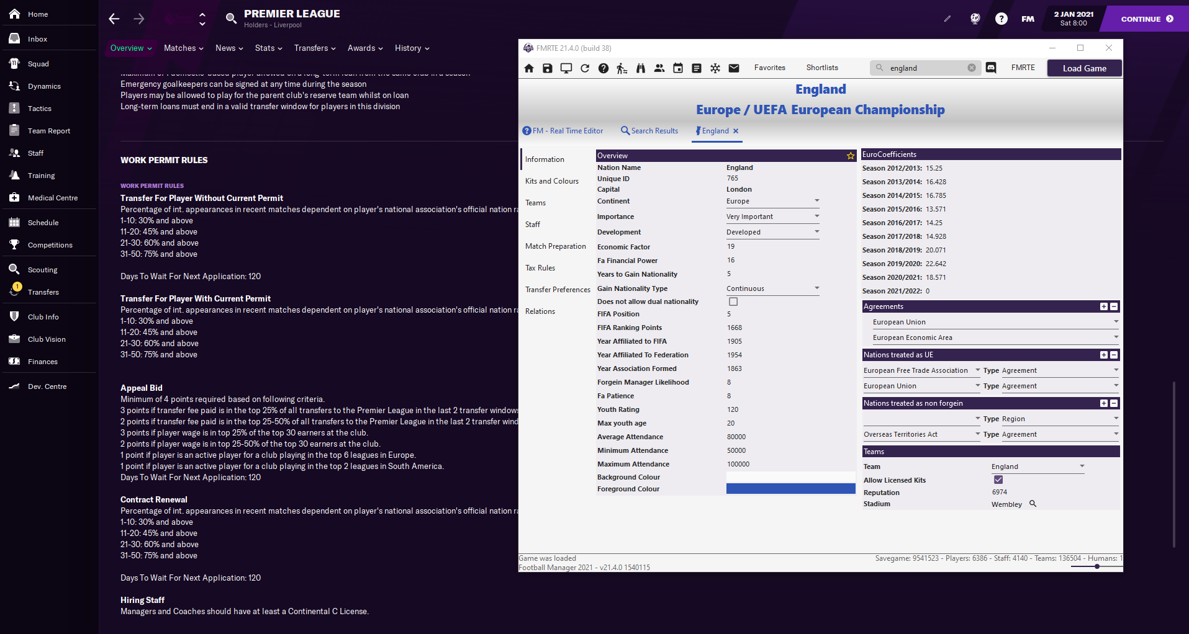Click Favorites in FMRTE toolbar
The width and height of the screenshot is (1189, 634).
tap(770, 68)
